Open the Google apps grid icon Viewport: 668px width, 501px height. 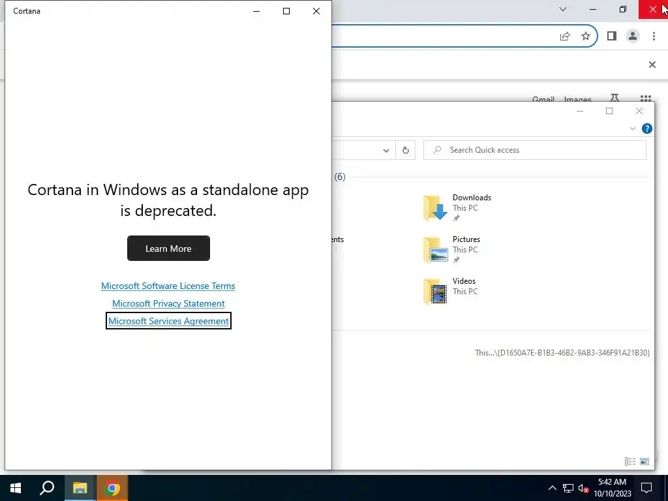[645, 99]
